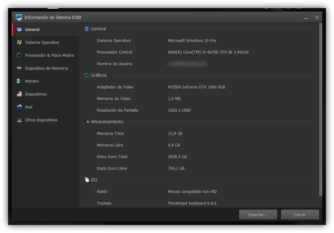Switch to Procesador & Placa Madre section

pyautogui.click(x=46, y=55)
